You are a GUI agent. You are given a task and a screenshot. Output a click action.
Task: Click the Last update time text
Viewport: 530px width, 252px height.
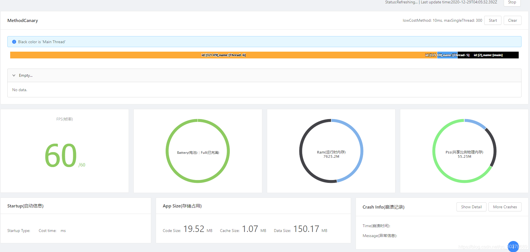point(459,2)
